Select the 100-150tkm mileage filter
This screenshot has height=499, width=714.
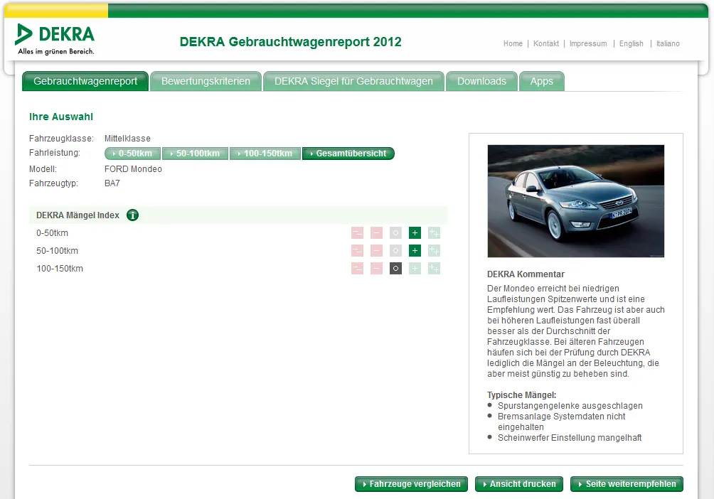[265, 154]
